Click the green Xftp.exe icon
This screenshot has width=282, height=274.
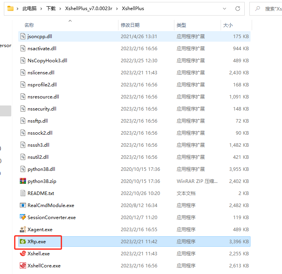(23, 241)
